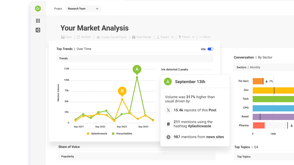The width and height of the screenshot is (294, 165).
Task: Click the blue CPG bar
Action: pos(273,108)
